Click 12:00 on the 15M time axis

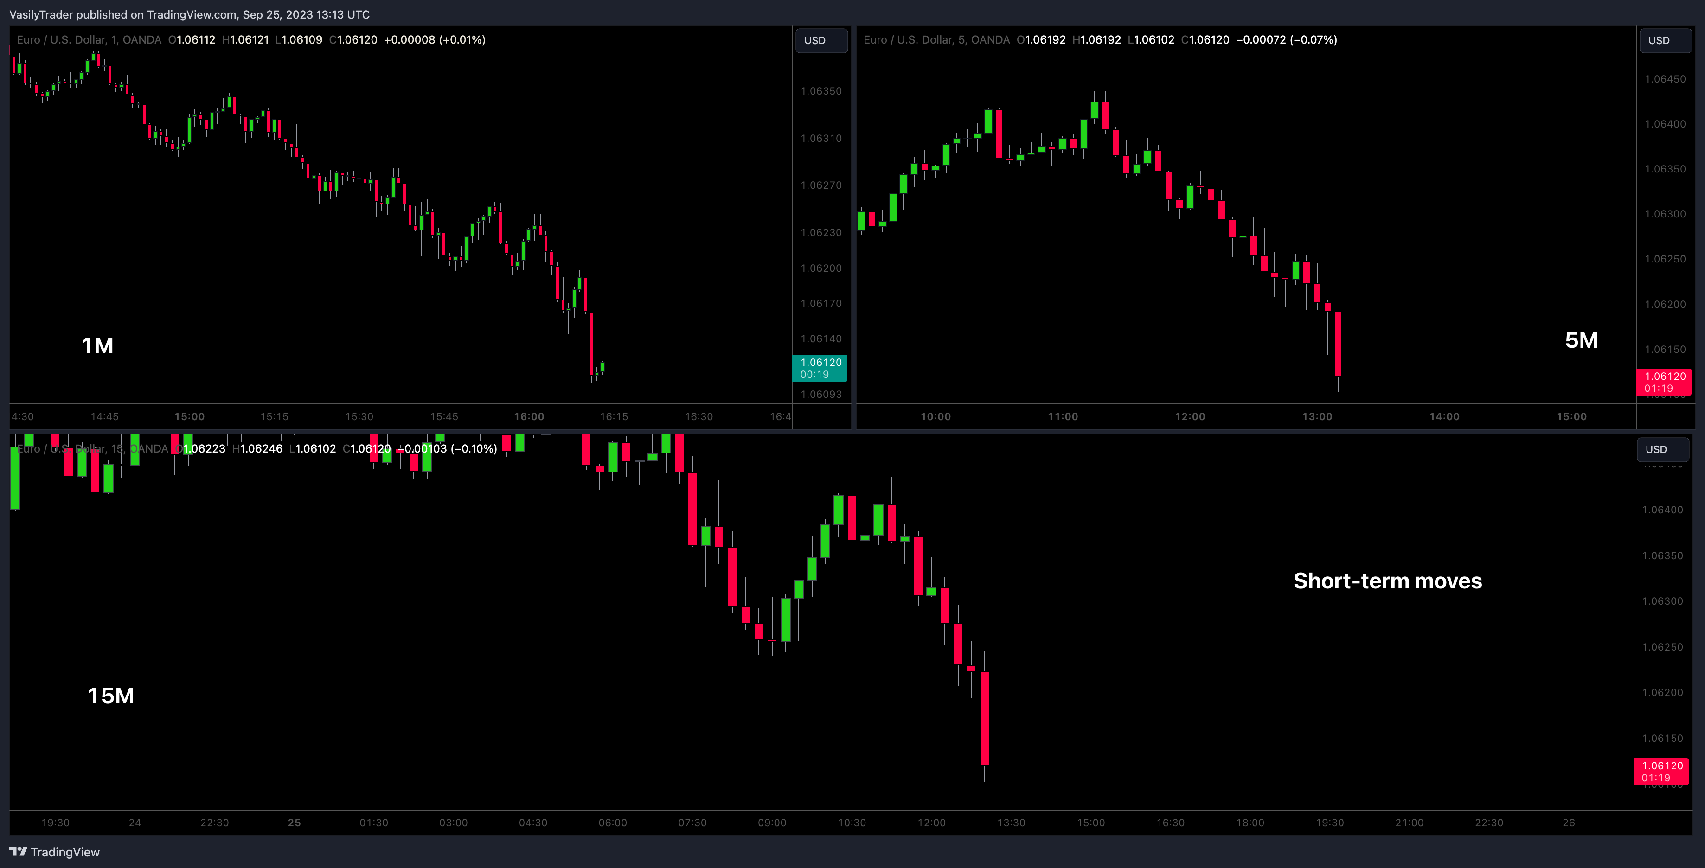click(931, 823)
